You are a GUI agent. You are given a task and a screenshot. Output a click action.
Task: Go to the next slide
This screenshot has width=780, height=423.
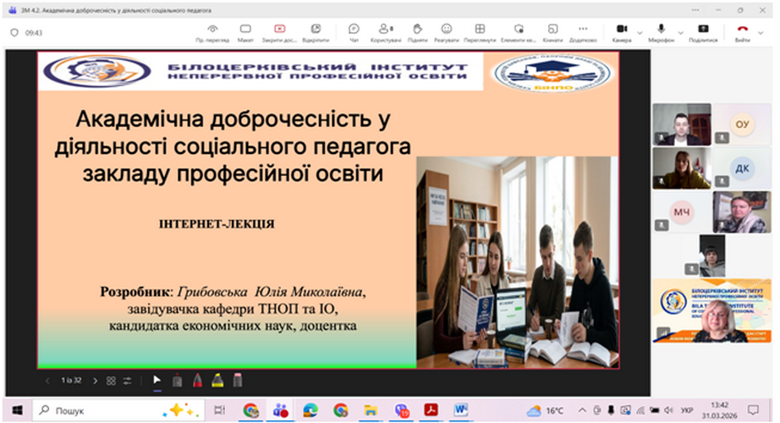[x=95, y=381]
